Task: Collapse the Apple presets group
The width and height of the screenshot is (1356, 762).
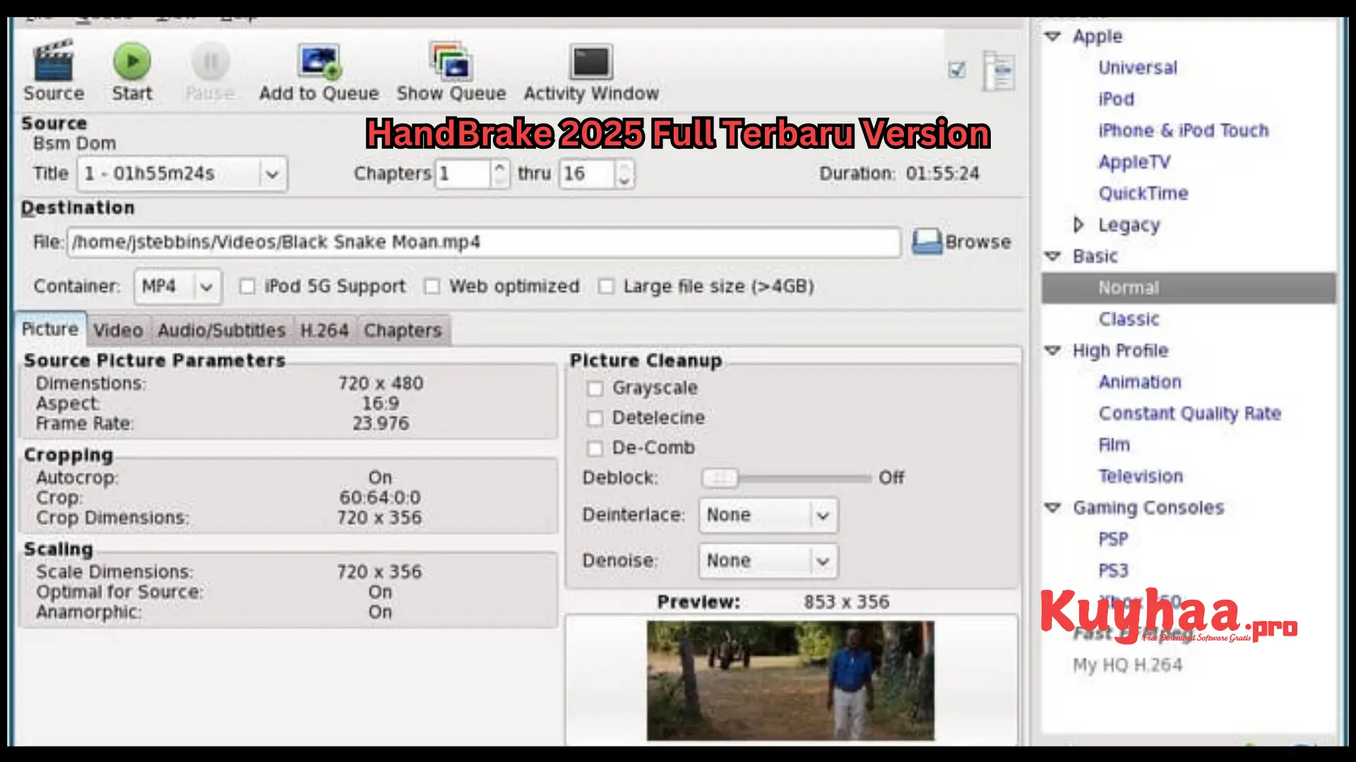Action: 1054,37
